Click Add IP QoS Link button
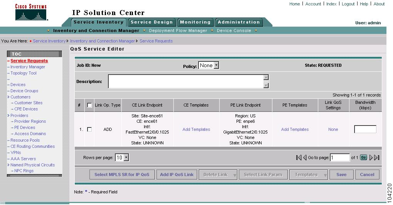Screen dimensions: 393x205 click(x=177, y=175)
